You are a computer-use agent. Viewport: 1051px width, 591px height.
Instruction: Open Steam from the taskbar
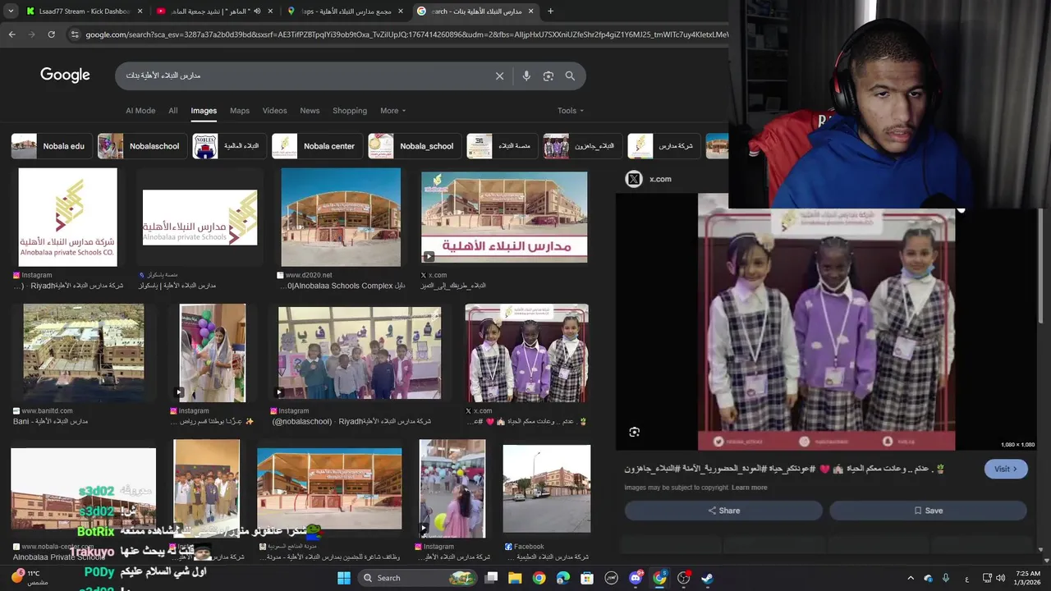pos(708,578)
